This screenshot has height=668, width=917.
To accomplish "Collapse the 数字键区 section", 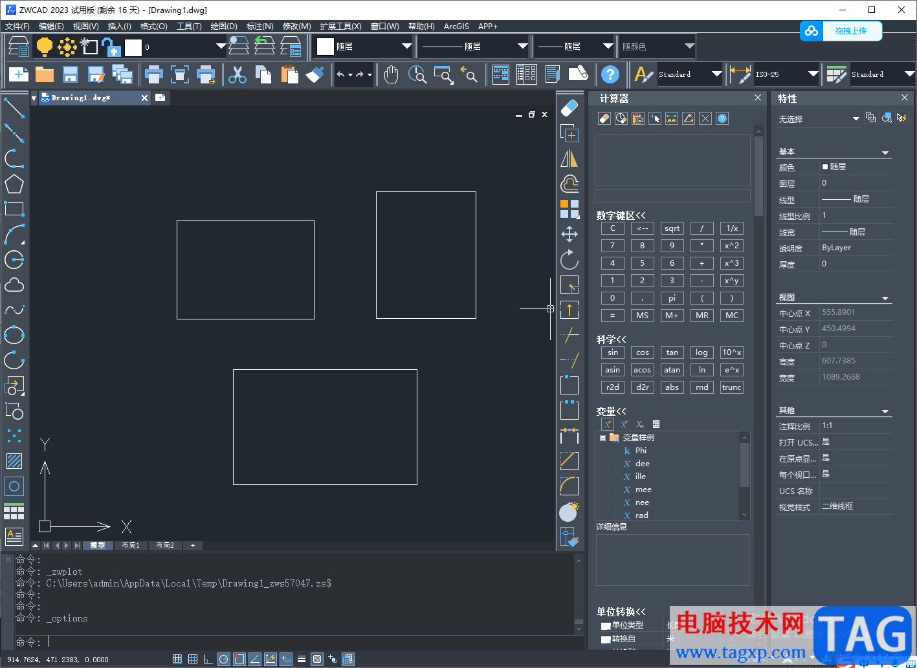I will 621,215.
